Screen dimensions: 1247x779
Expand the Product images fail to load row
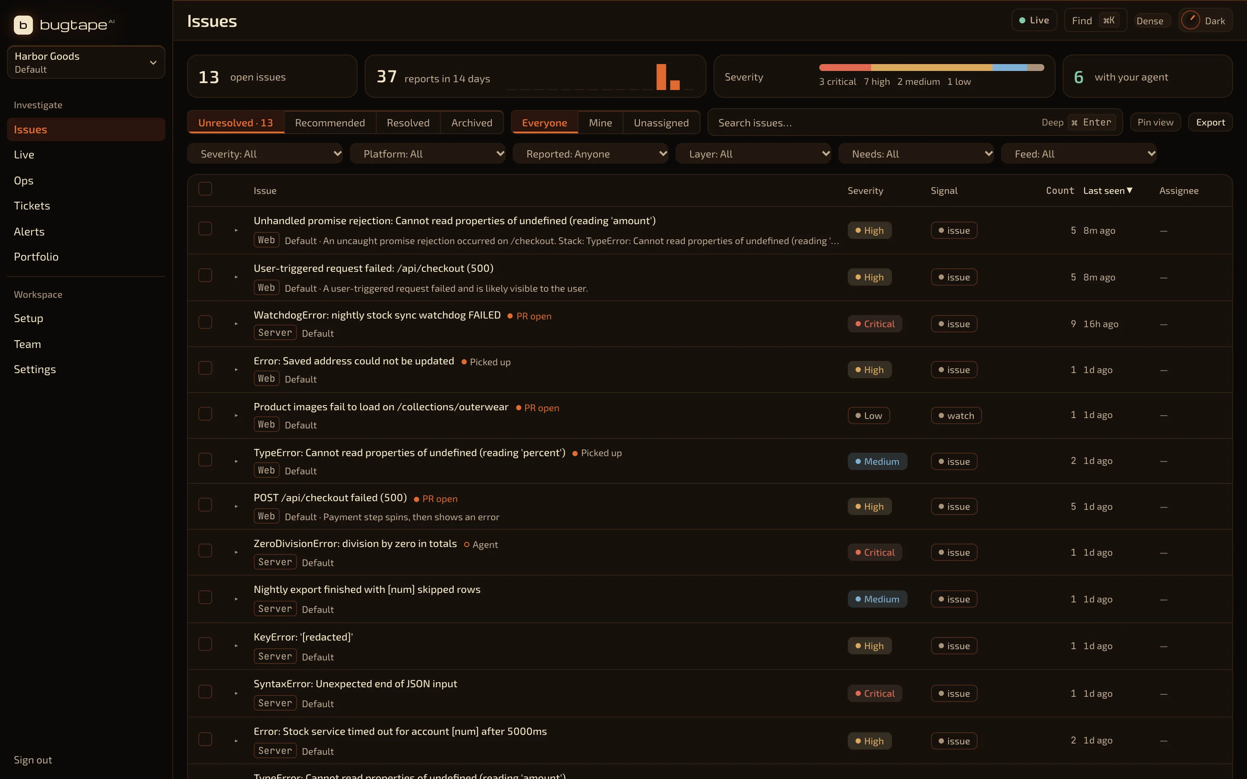pyautogui.click(x=236, y=416)
